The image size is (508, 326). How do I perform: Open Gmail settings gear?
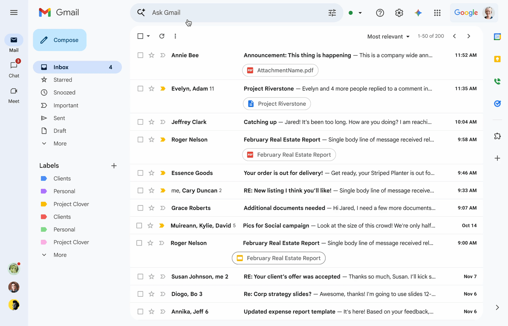399,12
